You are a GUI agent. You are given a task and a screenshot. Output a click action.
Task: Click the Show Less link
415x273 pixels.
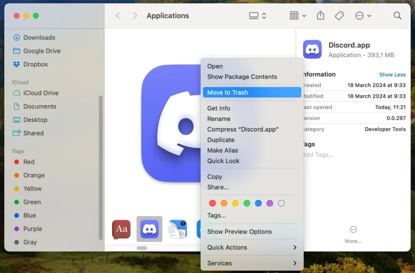392,75
